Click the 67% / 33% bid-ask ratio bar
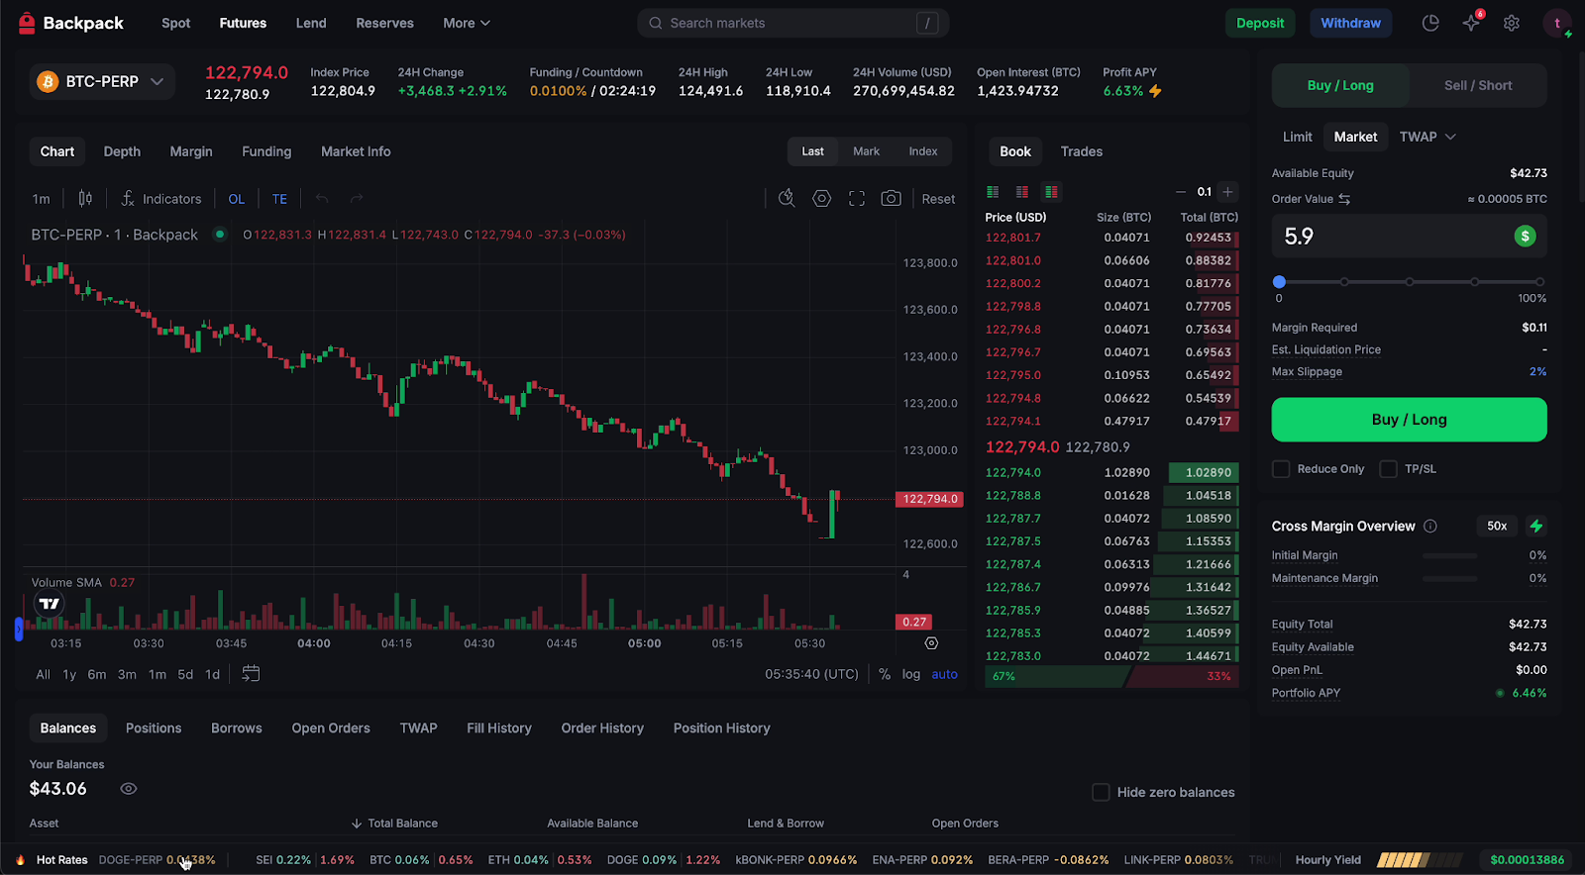This screenshot has height=875, width=1585. click(1111, 676)
